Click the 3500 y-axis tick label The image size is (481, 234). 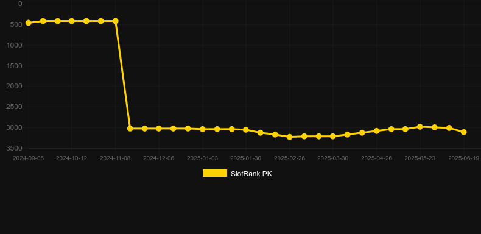pos(15,148)
